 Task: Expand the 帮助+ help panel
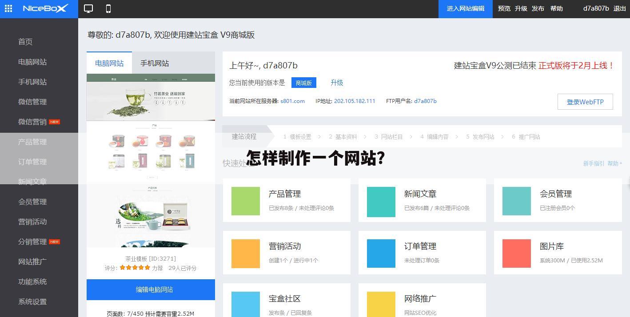tap(614, 163)
